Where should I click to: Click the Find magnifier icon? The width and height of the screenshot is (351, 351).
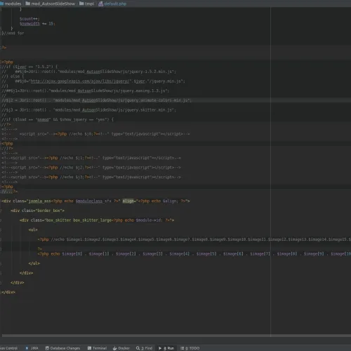(138, 348)
